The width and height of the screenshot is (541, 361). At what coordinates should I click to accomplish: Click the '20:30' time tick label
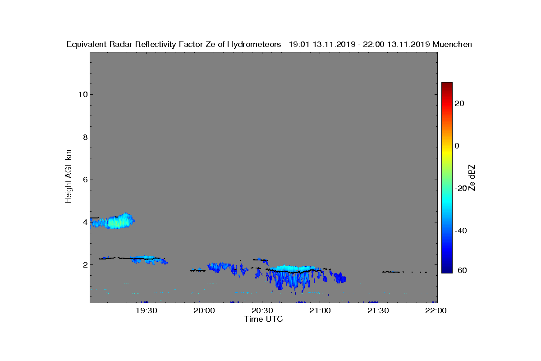click(x=262, y=310)
